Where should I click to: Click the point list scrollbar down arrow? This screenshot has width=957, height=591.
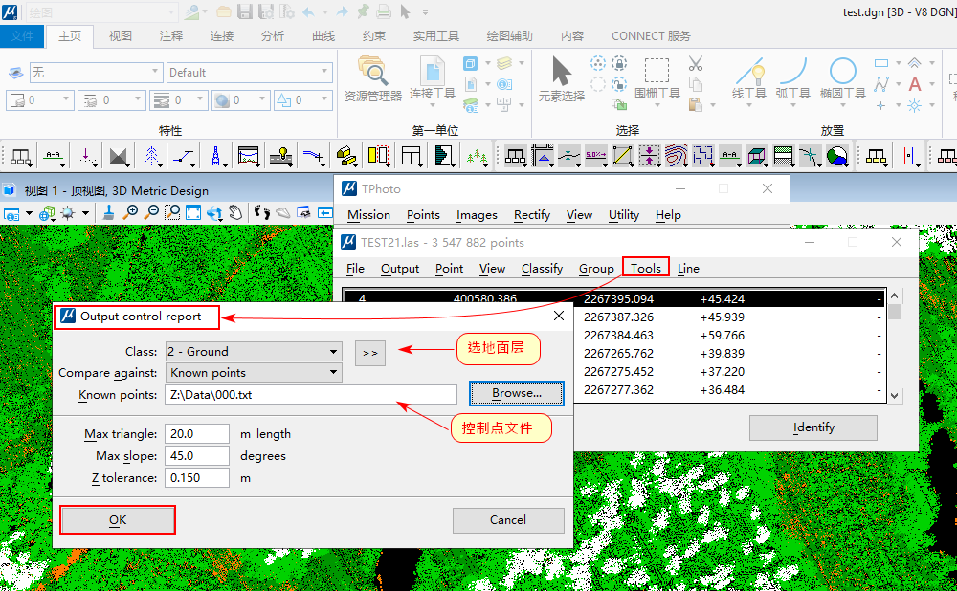click(x=894, y=395)
